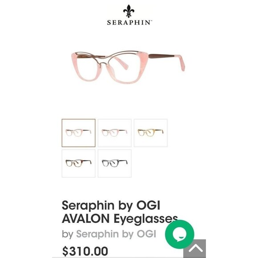Click the brown temple arm in main image
This screenshot has height=258, width=258.
(x=161, y=56)
